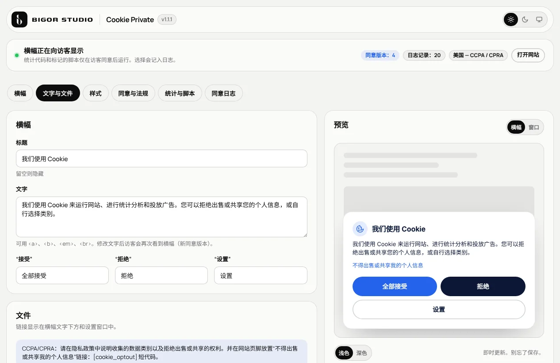The width and height of the screenshot is (560, 363).
Task: Click the 即时更新。别忘了保存。 note
Action: pyautogui.click(x=513, y=353)
